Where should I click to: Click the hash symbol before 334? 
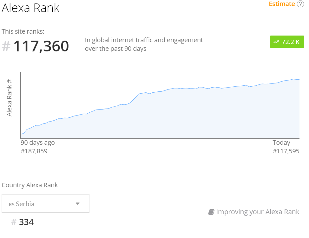[14, 222]
